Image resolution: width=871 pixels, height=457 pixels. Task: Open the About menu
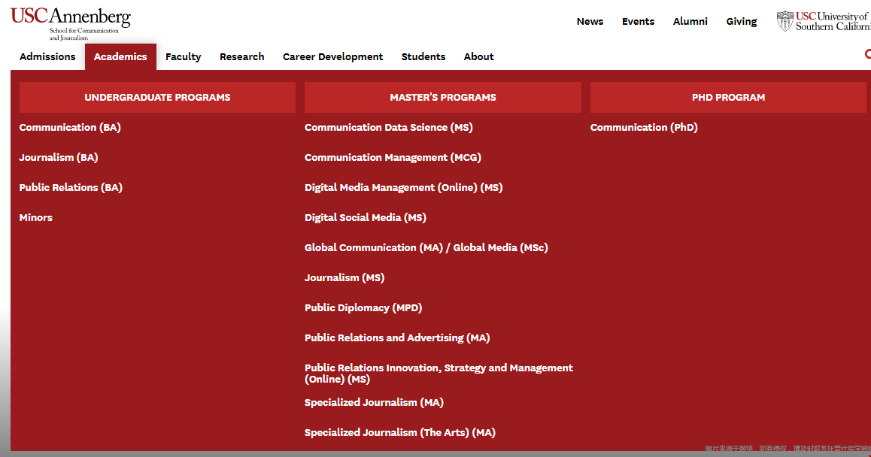tap(479, 56)
